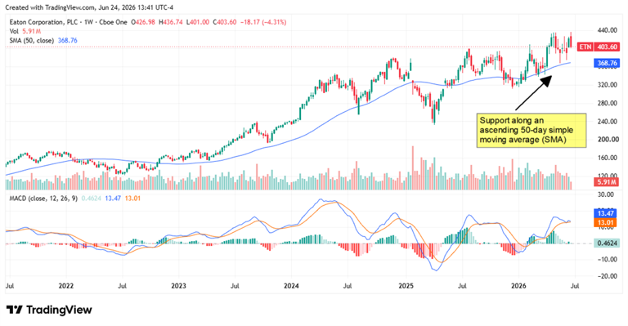This screenshot has height=326, width=628.
Task: Click the blue 13.47 value in the MACD legend
Action: [x=113, y=199]
